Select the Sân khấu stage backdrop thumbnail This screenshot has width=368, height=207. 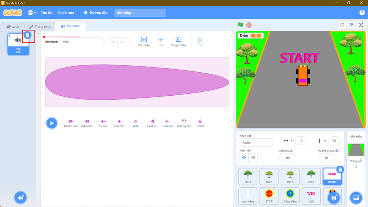pyautogui.click(x=356, y=150)
